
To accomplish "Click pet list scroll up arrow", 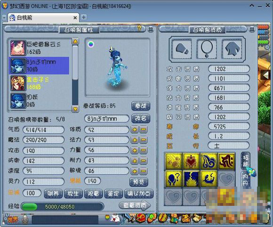I will pos(75,41).
